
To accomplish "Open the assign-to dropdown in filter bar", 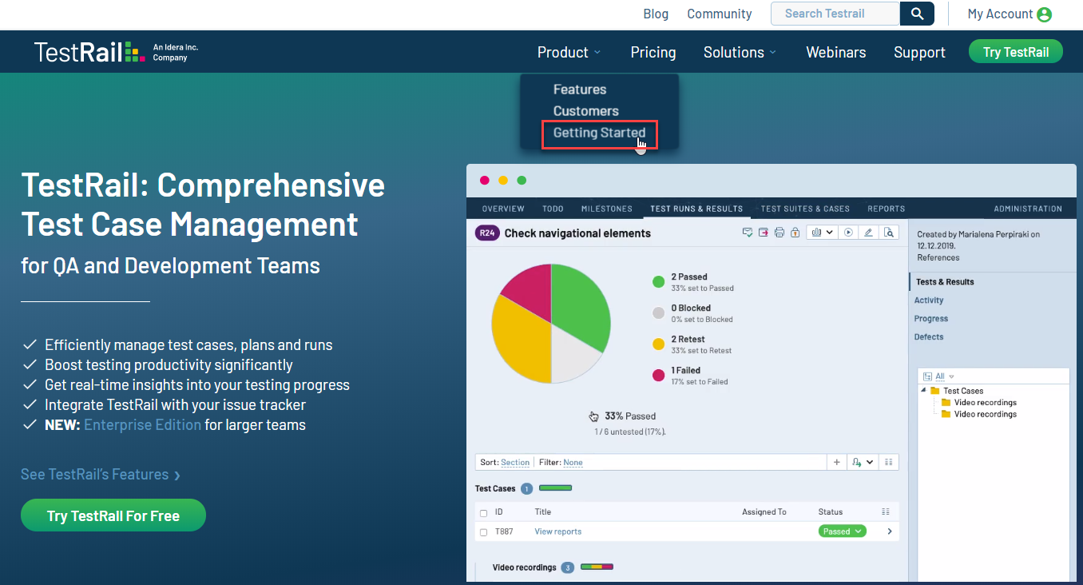I will tap(863, 462).
